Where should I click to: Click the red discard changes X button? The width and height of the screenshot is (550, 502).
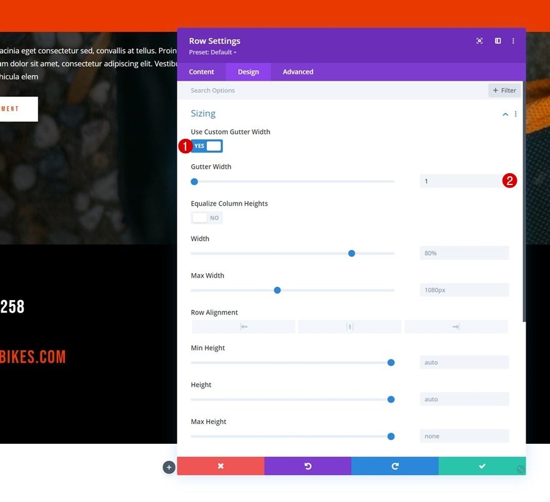coord(220,466)
